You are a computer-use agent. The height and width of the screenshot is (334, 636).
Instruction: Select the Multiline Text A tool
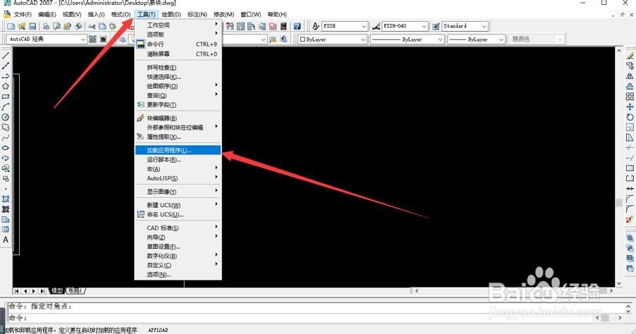tap(6, 240)
